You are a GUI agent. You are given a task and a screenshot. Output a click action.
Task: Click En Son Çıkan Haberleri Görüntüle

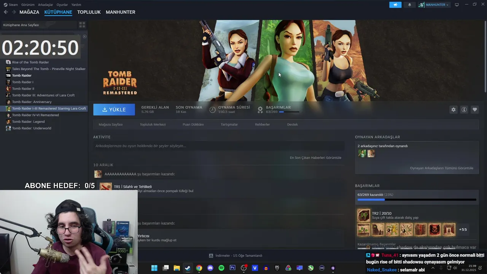315,158
